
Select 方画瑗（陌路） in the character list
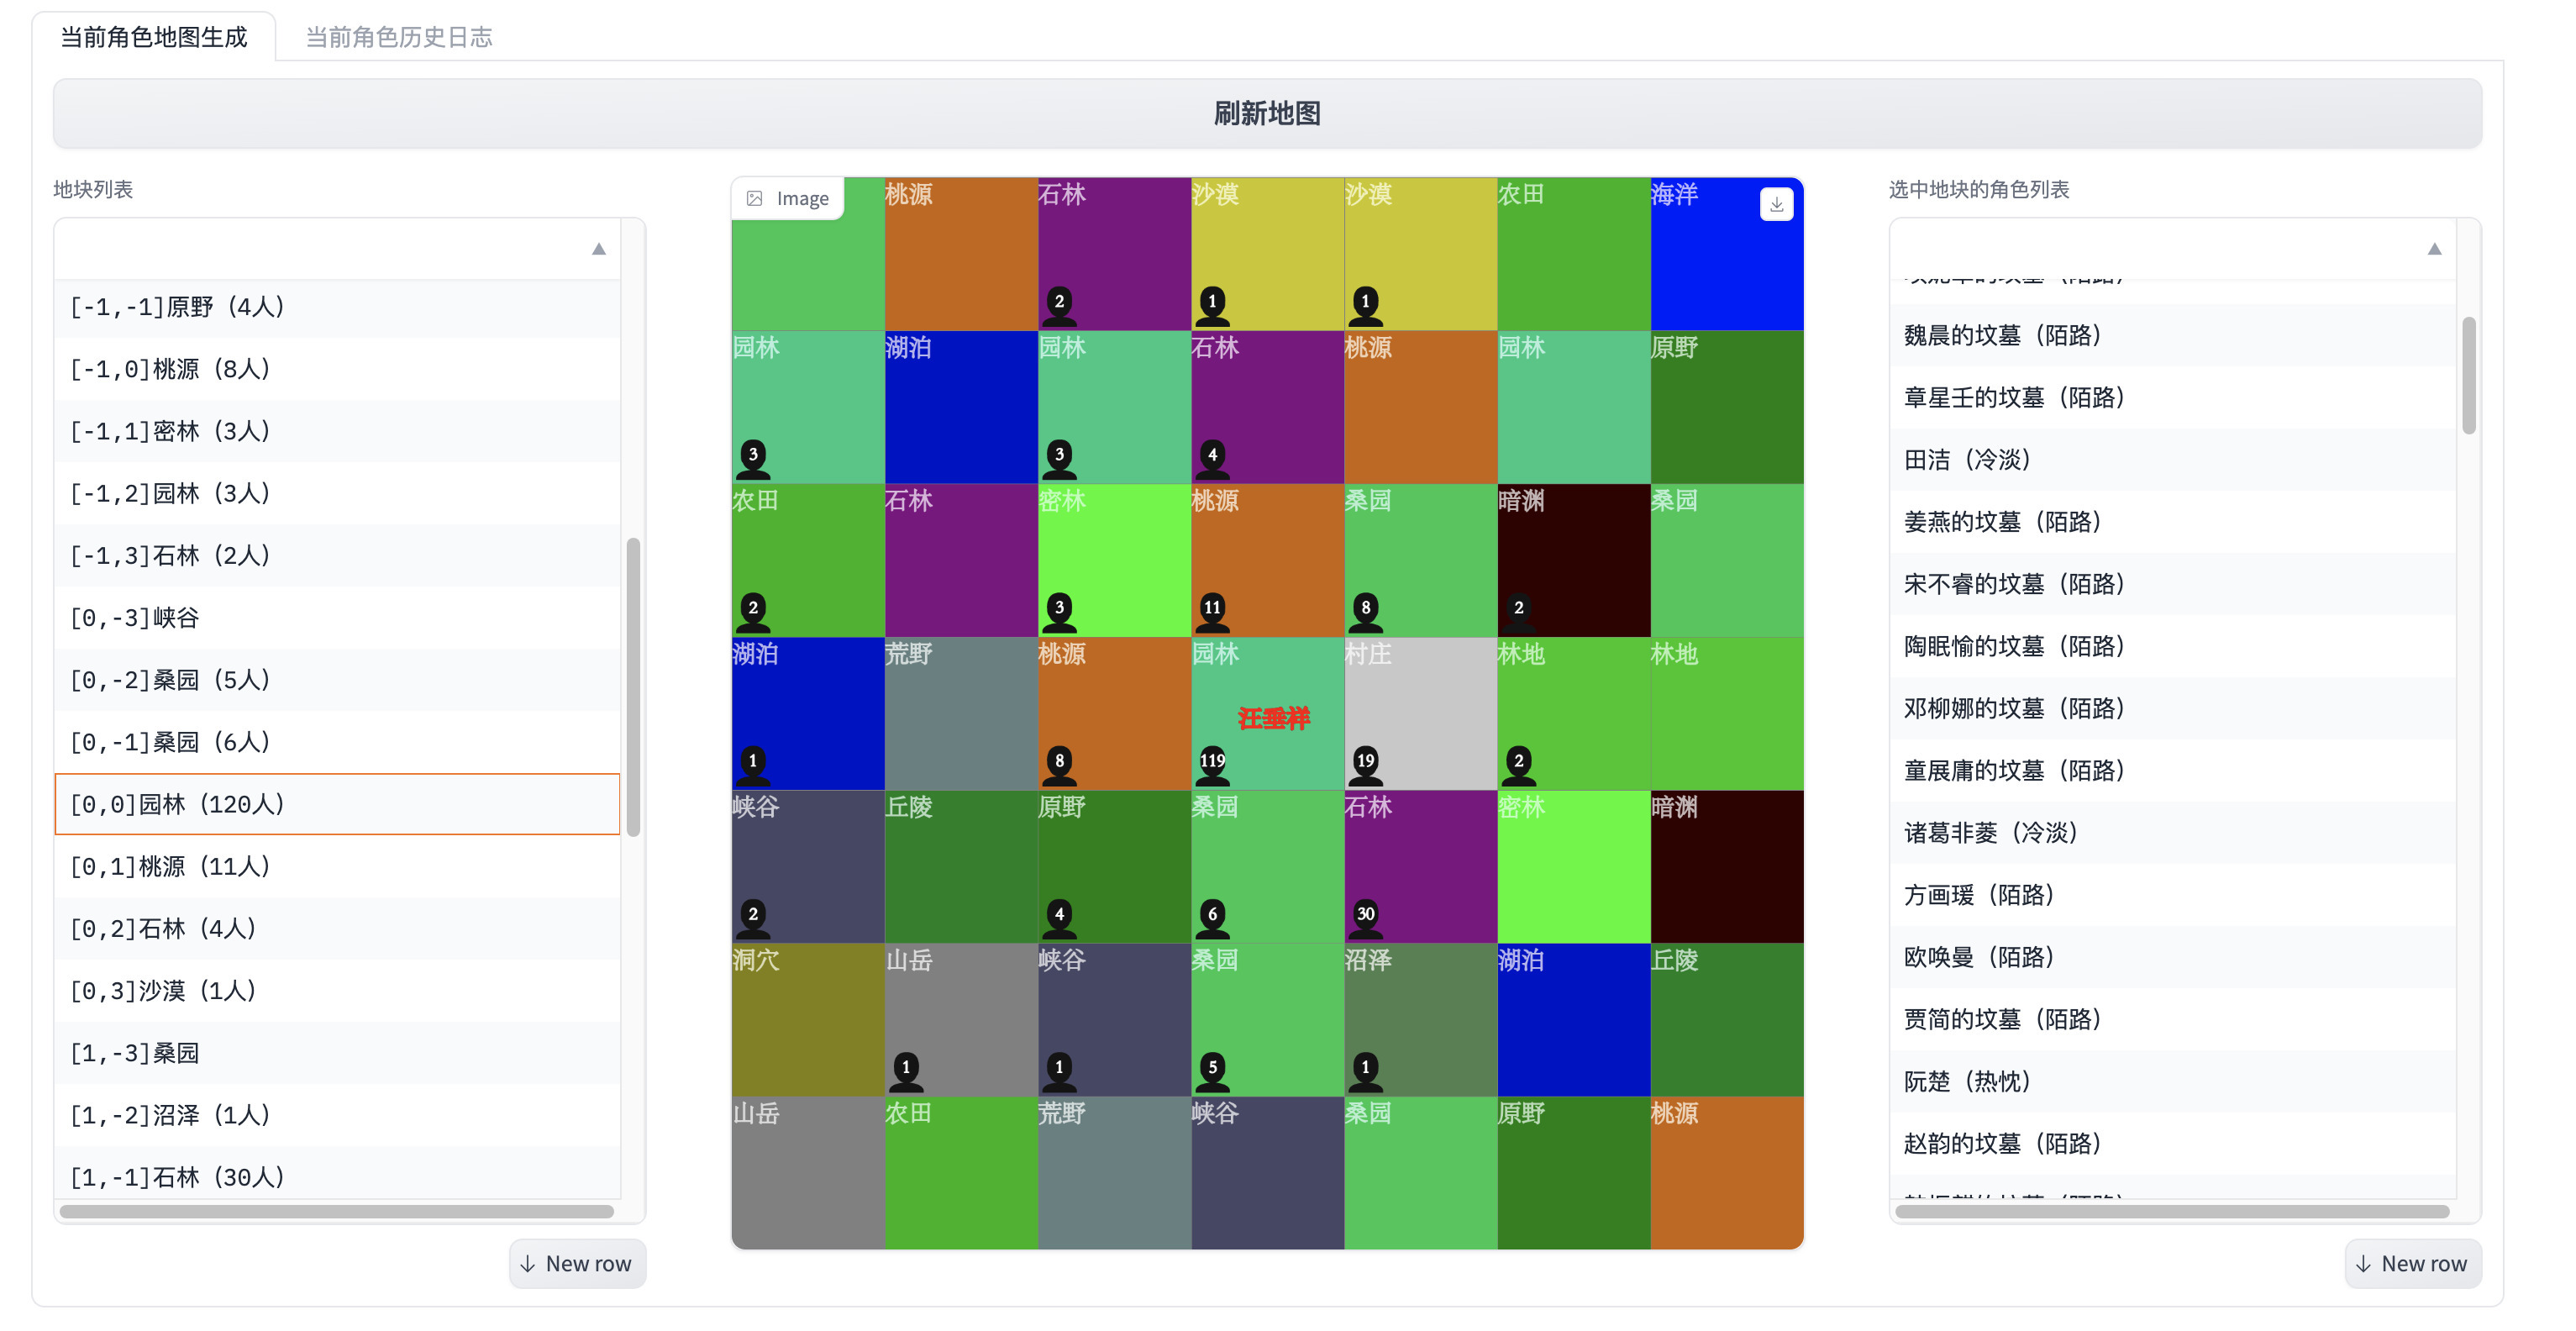click(x=2172, y=895)
